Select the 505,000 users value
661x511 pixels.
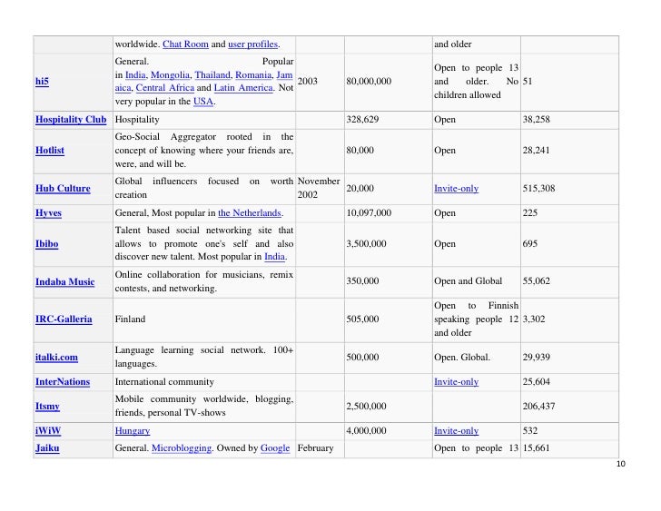click(x=362, y=319)
